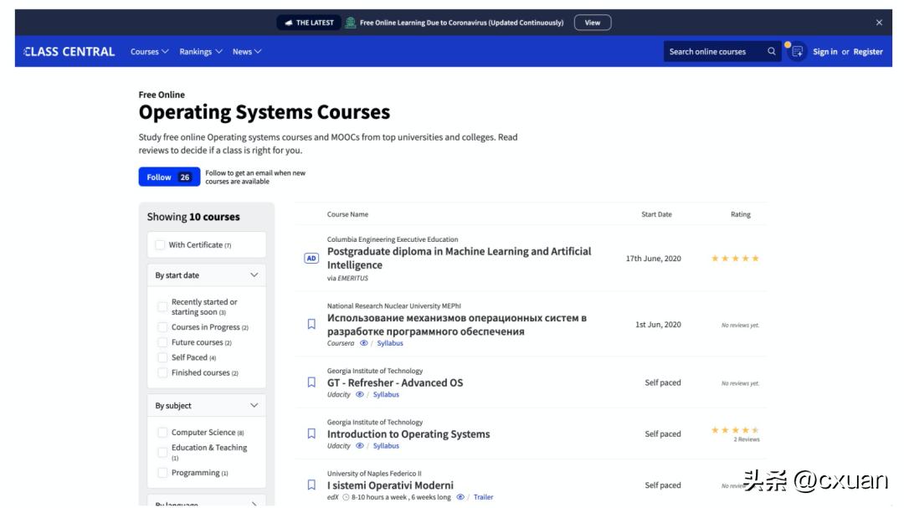
Task: Collapse the By start date section
Action: 254,275
